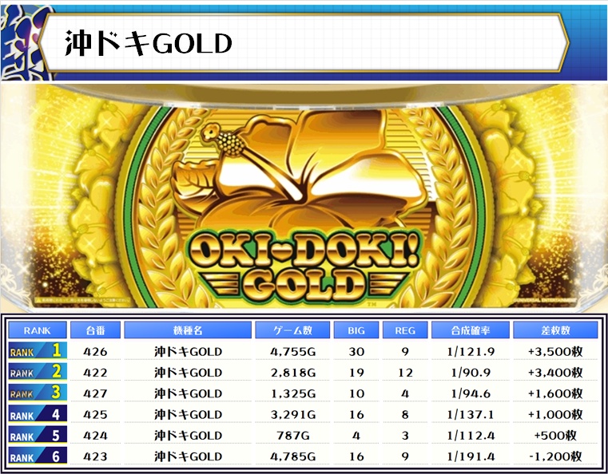Click probability 1/94.6
608x474 pixels.
pyautogui.click(x=471, y=393)
